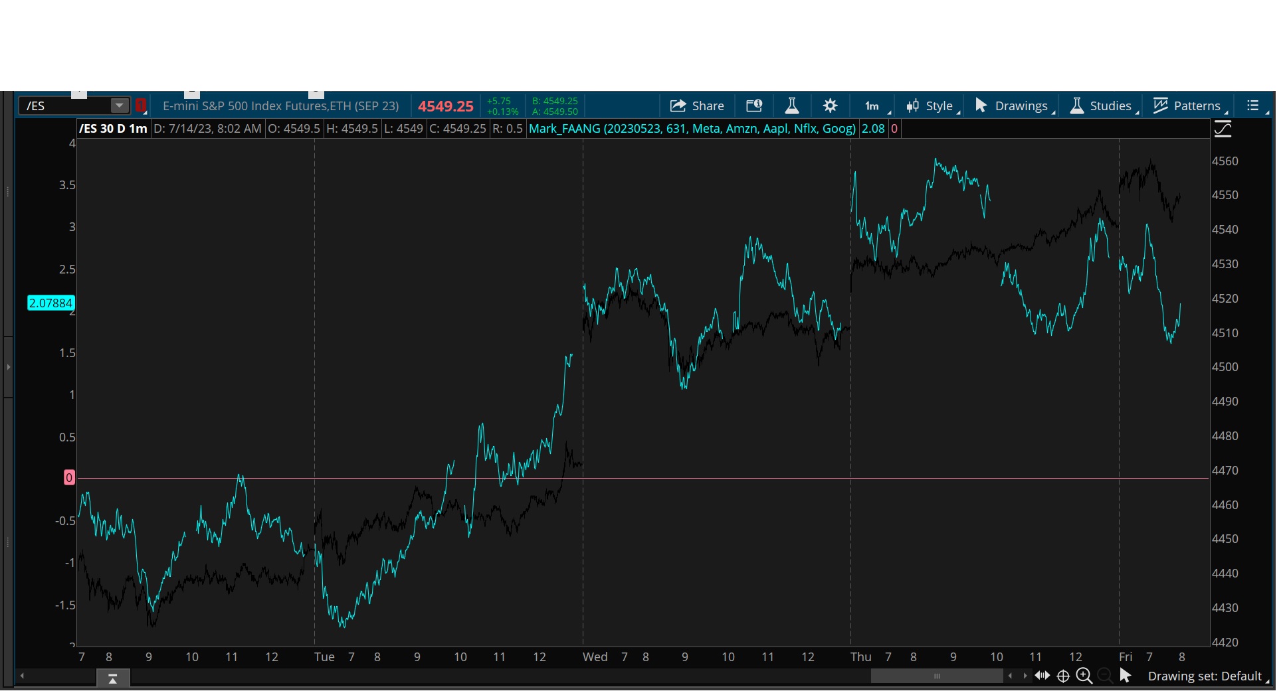Click the D: 7/14/23, 8:02 AM date readout
The height and width of the screenshot is (693, 1285).
pos(207,129)
